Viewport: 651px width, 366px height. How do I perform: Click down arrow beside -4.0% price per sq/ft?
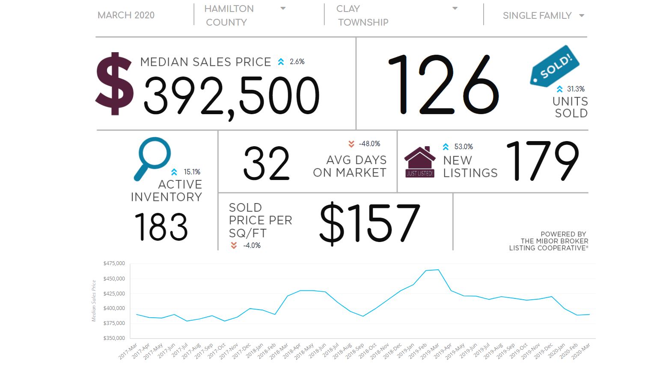[234, 245]
